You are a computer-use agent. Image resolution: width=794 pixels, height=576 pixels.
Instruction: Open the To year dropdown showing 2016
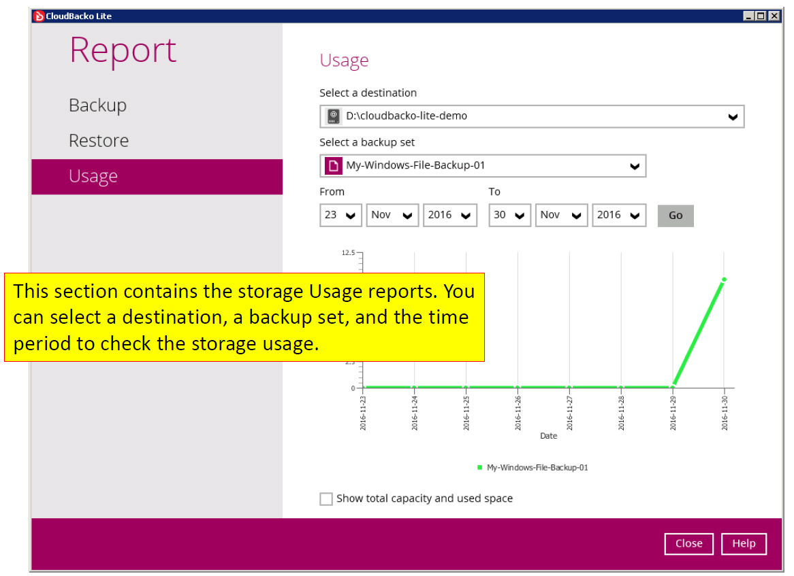(x=619, y=216)
